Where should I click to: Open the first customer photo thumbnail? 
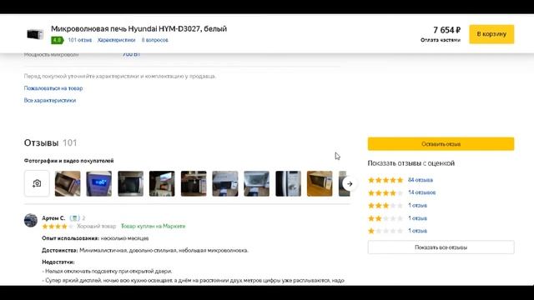coord(68,183)
